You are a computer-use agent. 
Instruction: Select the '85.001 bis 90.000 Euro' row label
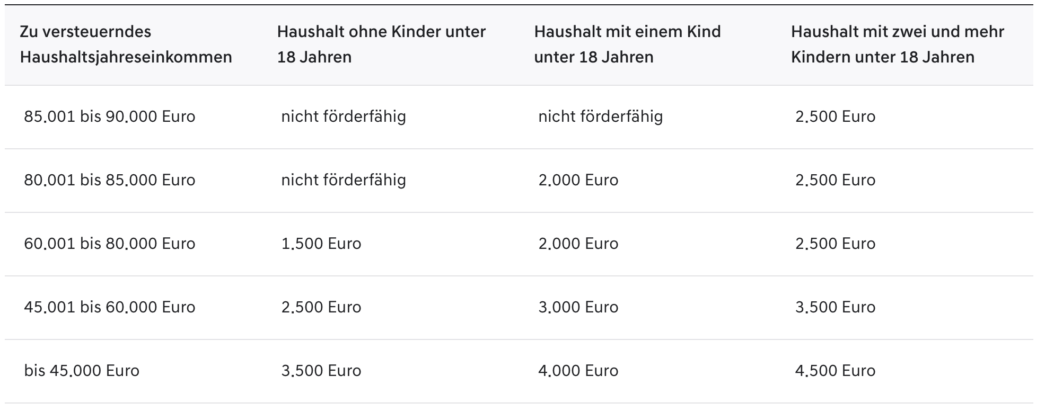(110, 117)
